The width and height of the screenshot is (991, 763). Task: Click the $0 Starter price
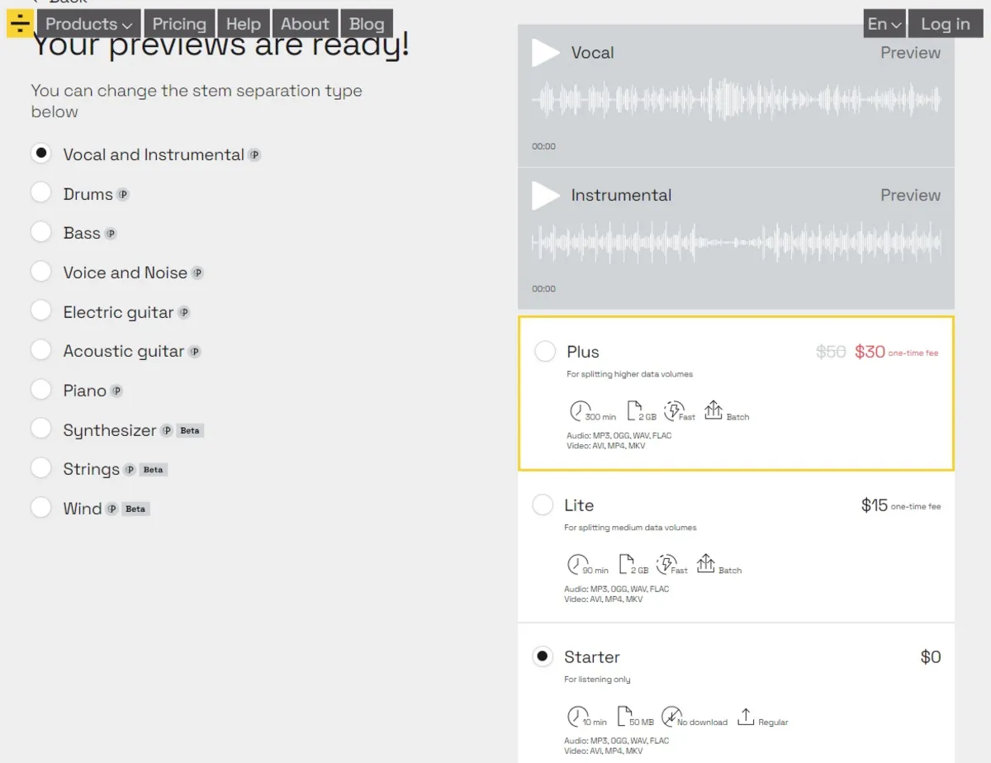931,657
